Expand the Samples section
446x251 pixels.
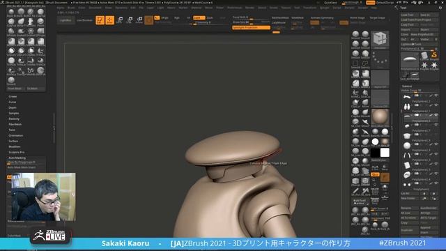point(14,113)
